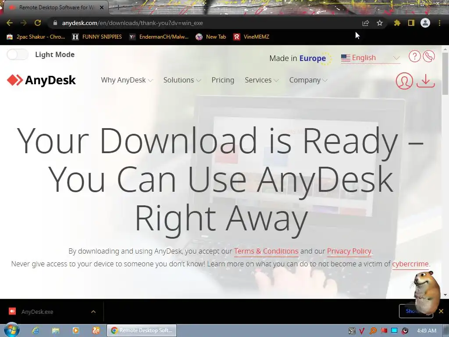Expand the Solutions menu
This screenshot has height=337, width=449.
click(x=182, y=80)
